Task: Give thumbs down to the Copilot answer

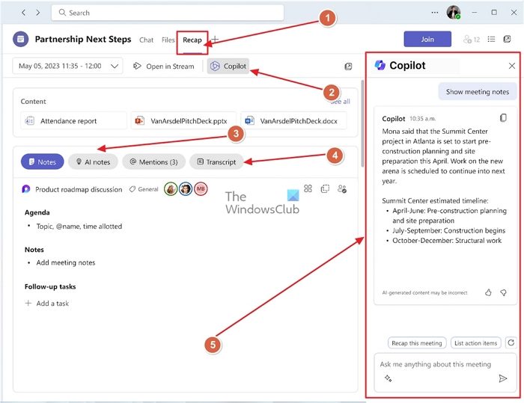Action: click(503, 292)
